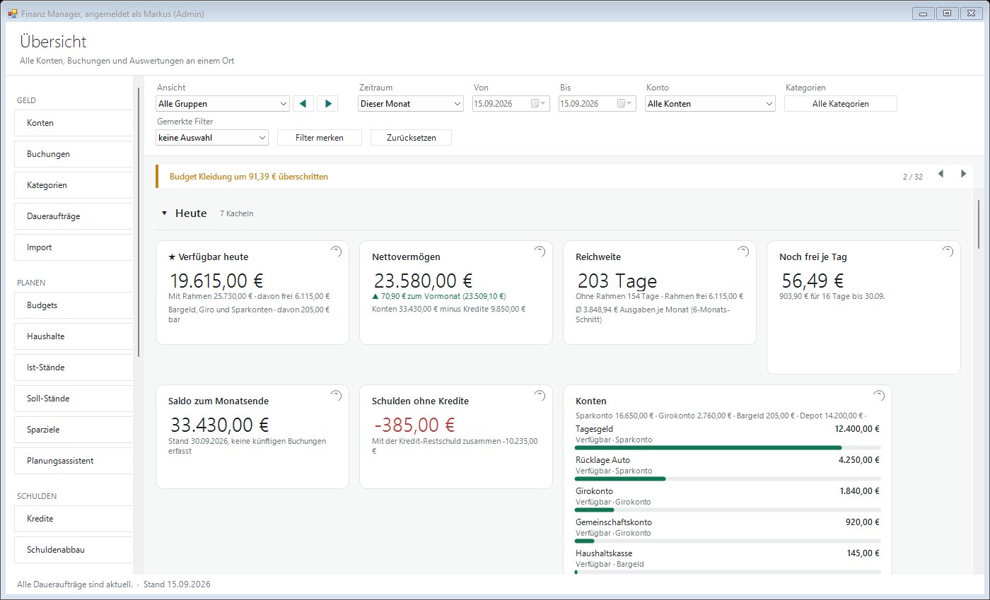Open the Ansicht dropdown showing Alle Gruppen
Image resolution: width=990 pixels, height=600 pixels.
223,104
